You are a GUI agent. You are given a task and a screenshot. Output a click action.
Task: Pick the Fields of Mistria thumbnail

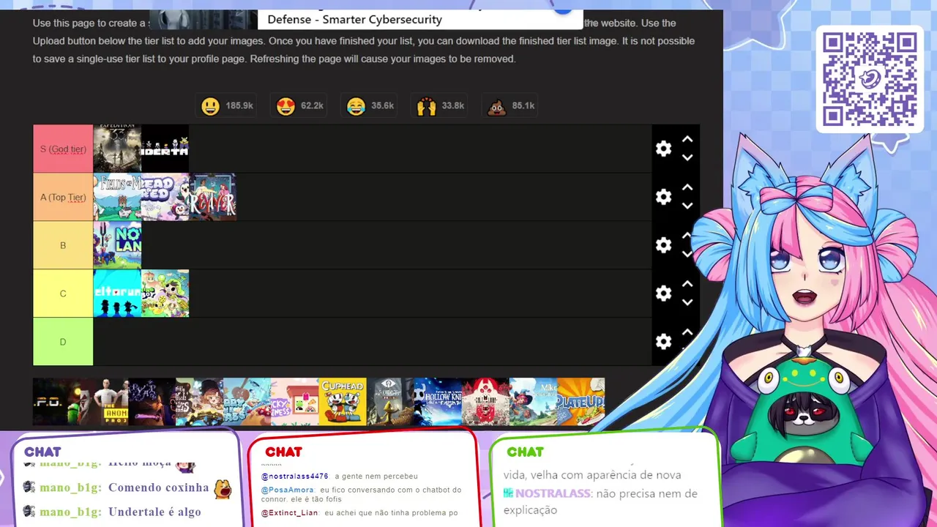(x=117, y=197)
